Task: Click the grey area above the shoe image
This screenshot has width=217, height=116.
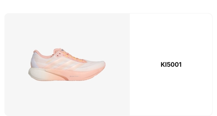Action: click(x=67, y=30)
